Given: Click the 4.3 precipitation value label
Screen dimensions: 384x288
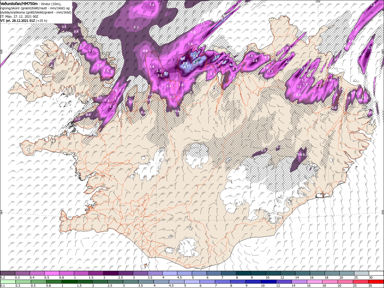Looking at the screenshot, I should 232,65.
